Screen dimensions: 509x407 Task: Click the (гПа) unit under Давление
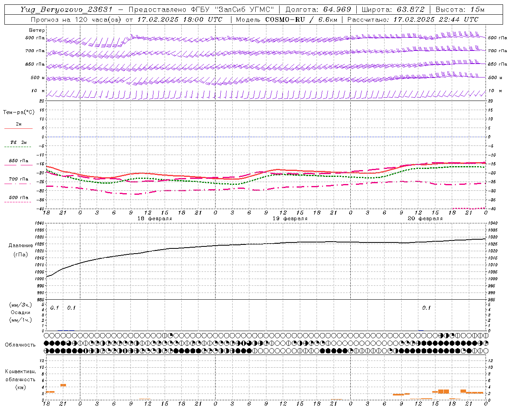click(x=21, y=254)
